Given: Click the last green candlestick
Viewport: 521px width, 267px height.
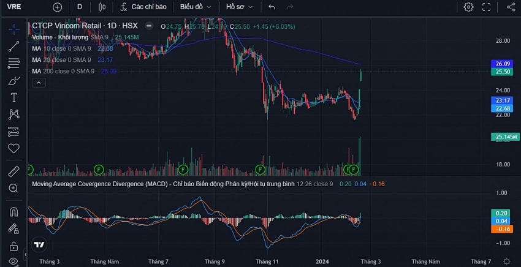Looking at the screenshot, I should pyautogui.click(x=361, y=75).
